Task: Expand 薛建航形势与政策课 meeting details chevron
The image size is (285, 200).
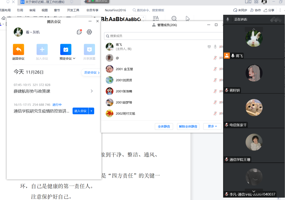Action: tap(92, 91)
